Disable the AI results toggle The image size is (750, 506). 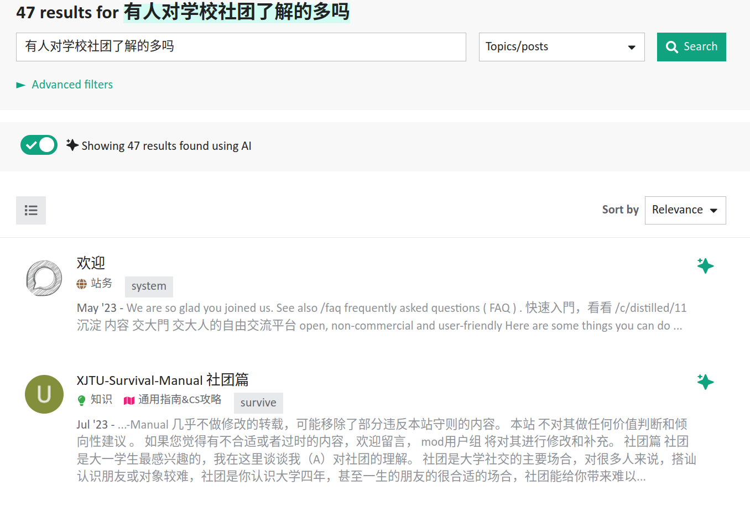point(39,145)
